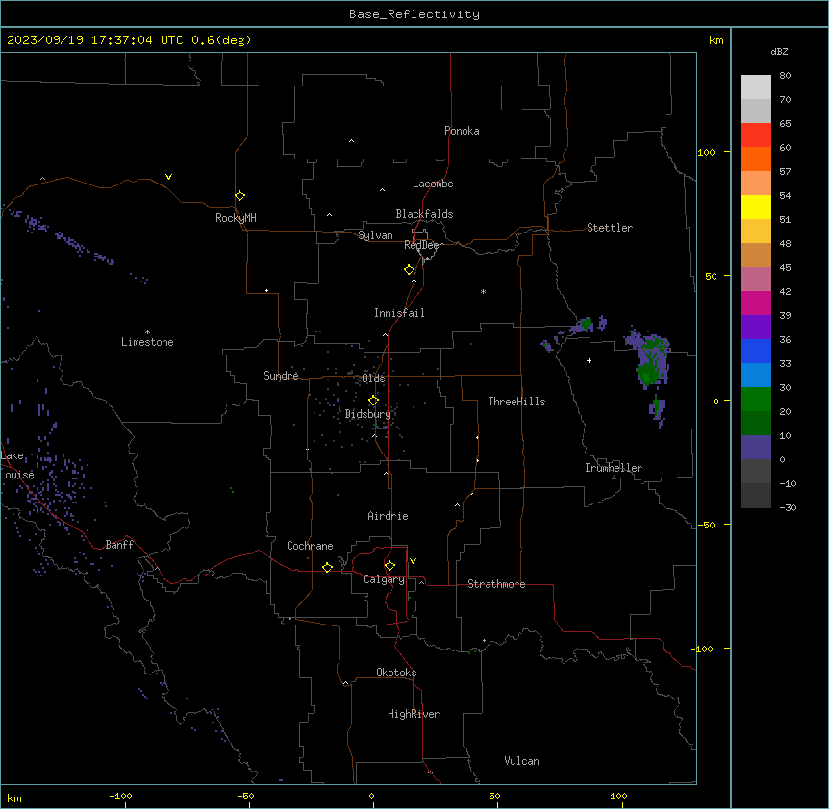The width and height of the screenshot is (829, 809).
Task: Click the Sundre town label
Action: [281, 376]
